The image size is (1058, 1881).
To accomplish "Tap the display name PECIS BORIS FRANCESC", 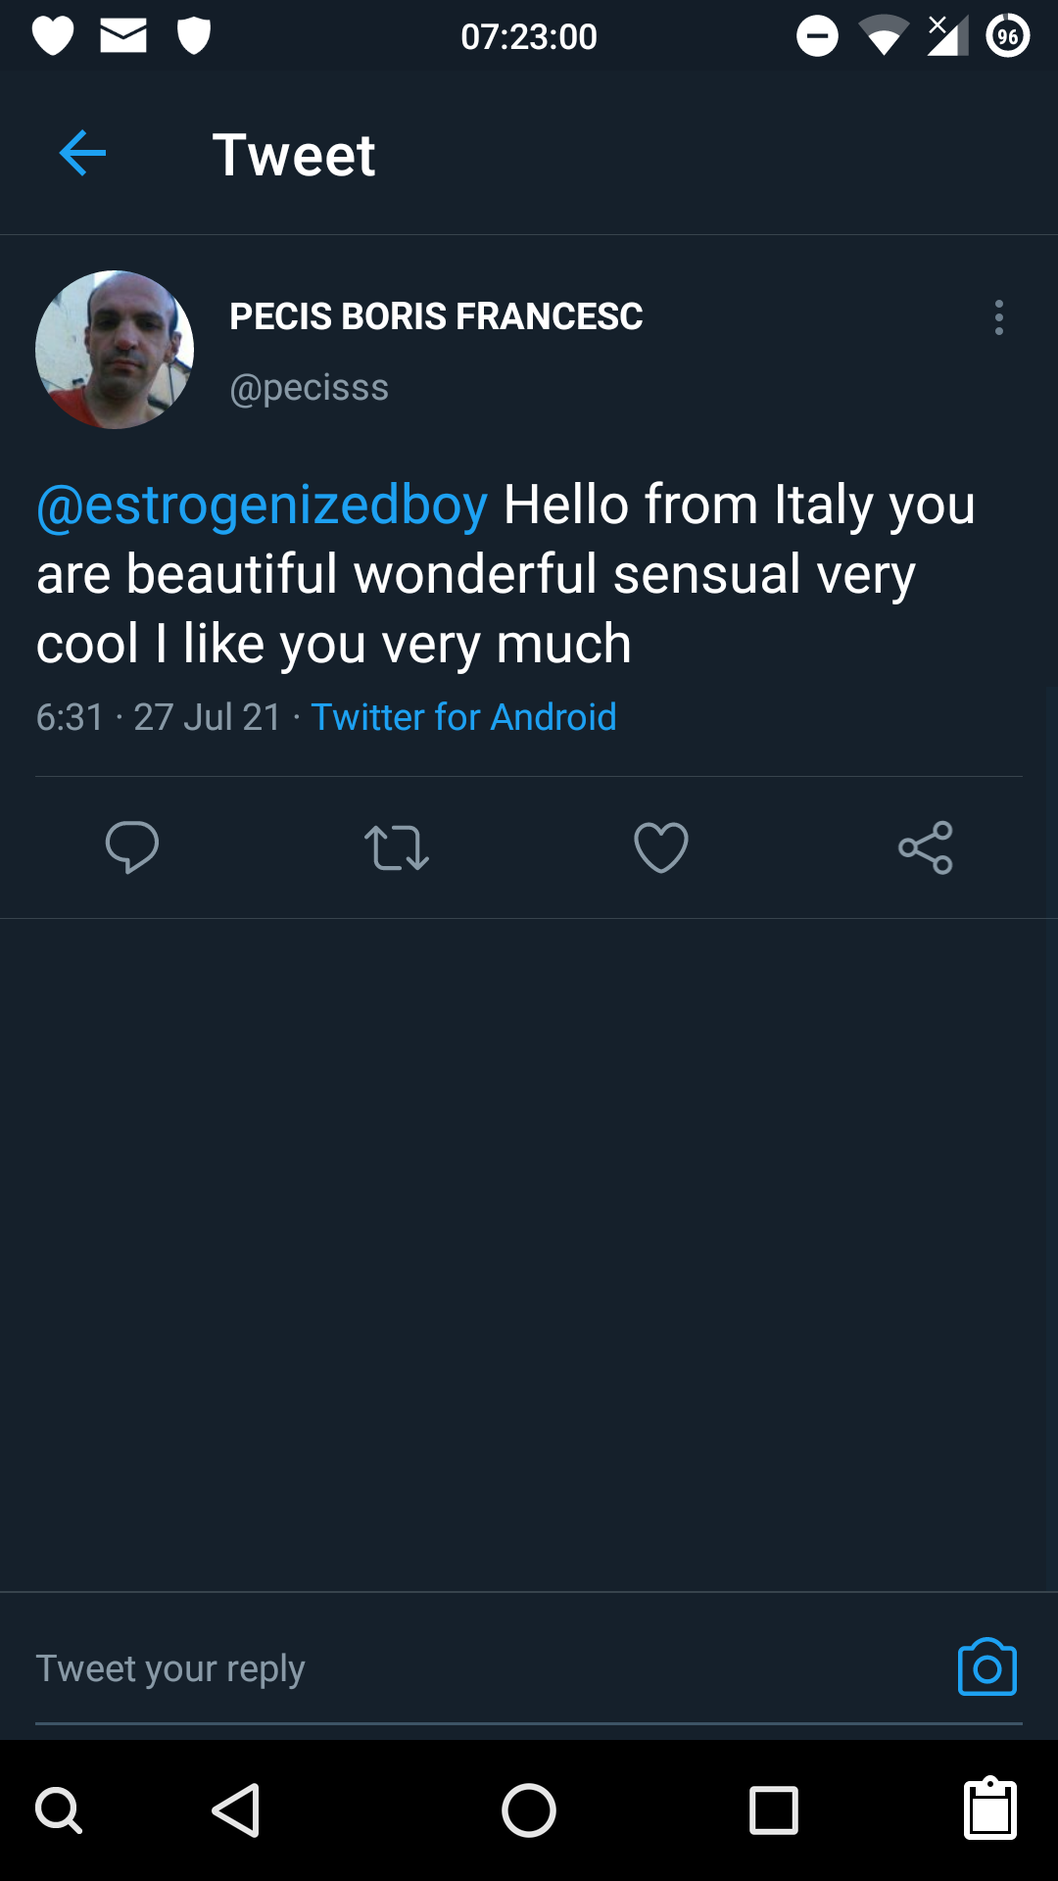I will coord(436,316).
